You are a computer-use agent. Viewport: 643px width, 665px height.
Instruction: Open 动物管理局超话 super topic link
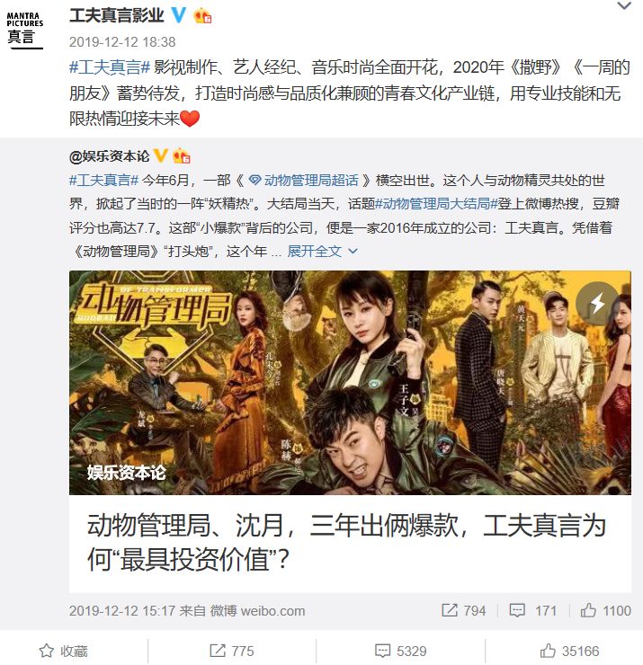[303, 181]
